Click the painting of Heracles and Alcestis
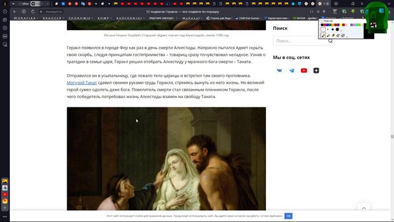The image size is (394, 222). pyautogui.click(x=166, y=158)
